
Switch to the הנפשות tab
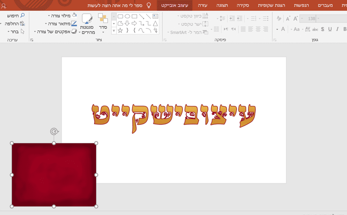click(x=301, y=5)
